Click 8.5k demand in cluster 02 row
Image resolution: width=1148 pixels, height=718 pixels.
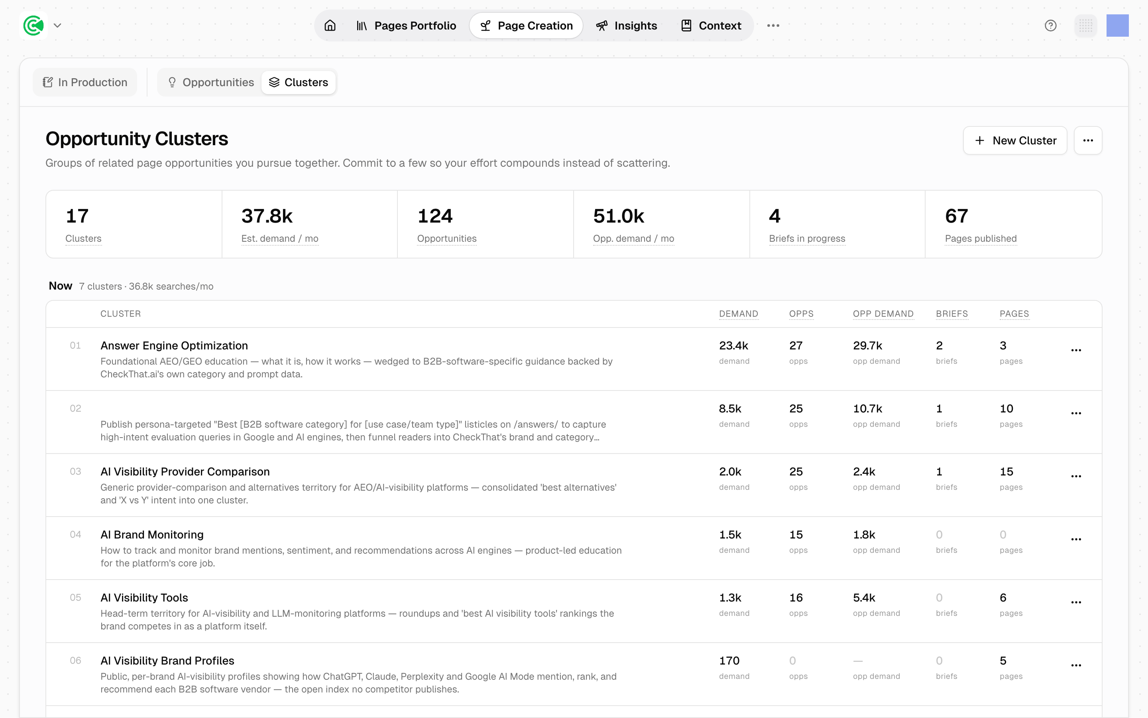coord(730,409)
